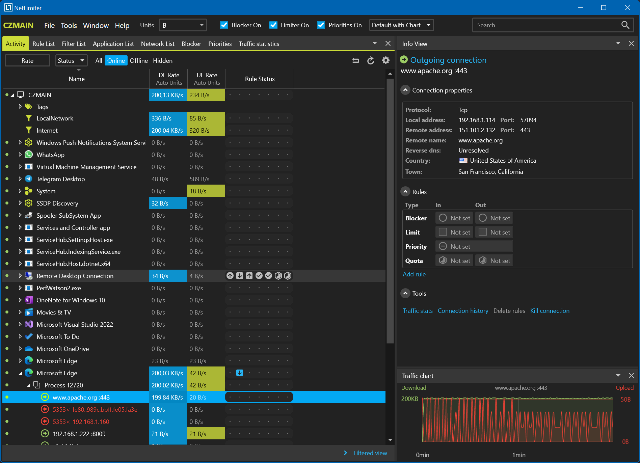
Task: Click the Filtered view link
Action: click(370, 453)
